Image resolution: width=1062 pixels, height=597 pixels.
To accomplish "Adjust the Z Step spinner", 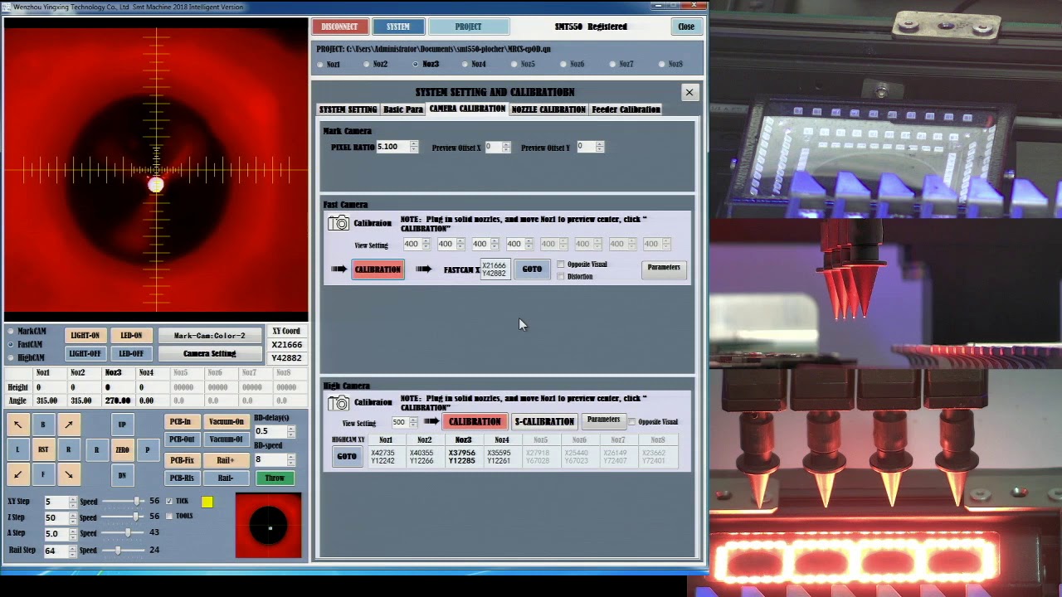I will pos(72,517).
